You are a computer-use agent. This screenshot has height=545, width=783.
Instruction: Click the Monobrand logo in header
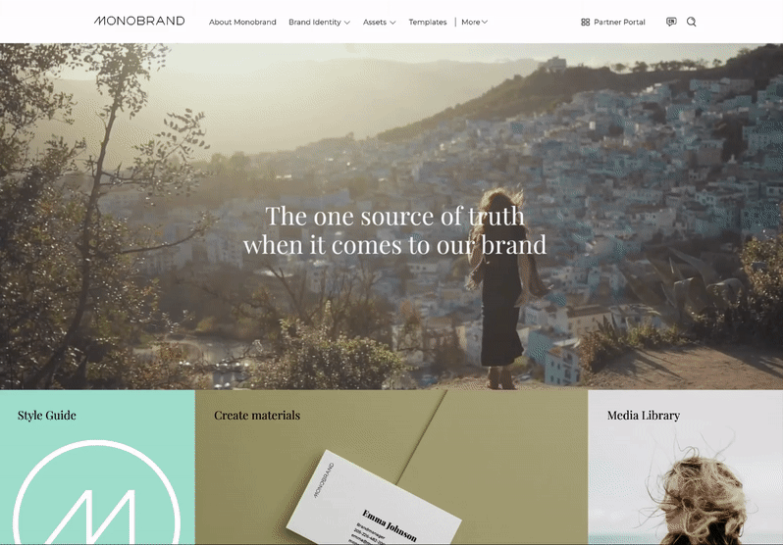pos(139,21)
